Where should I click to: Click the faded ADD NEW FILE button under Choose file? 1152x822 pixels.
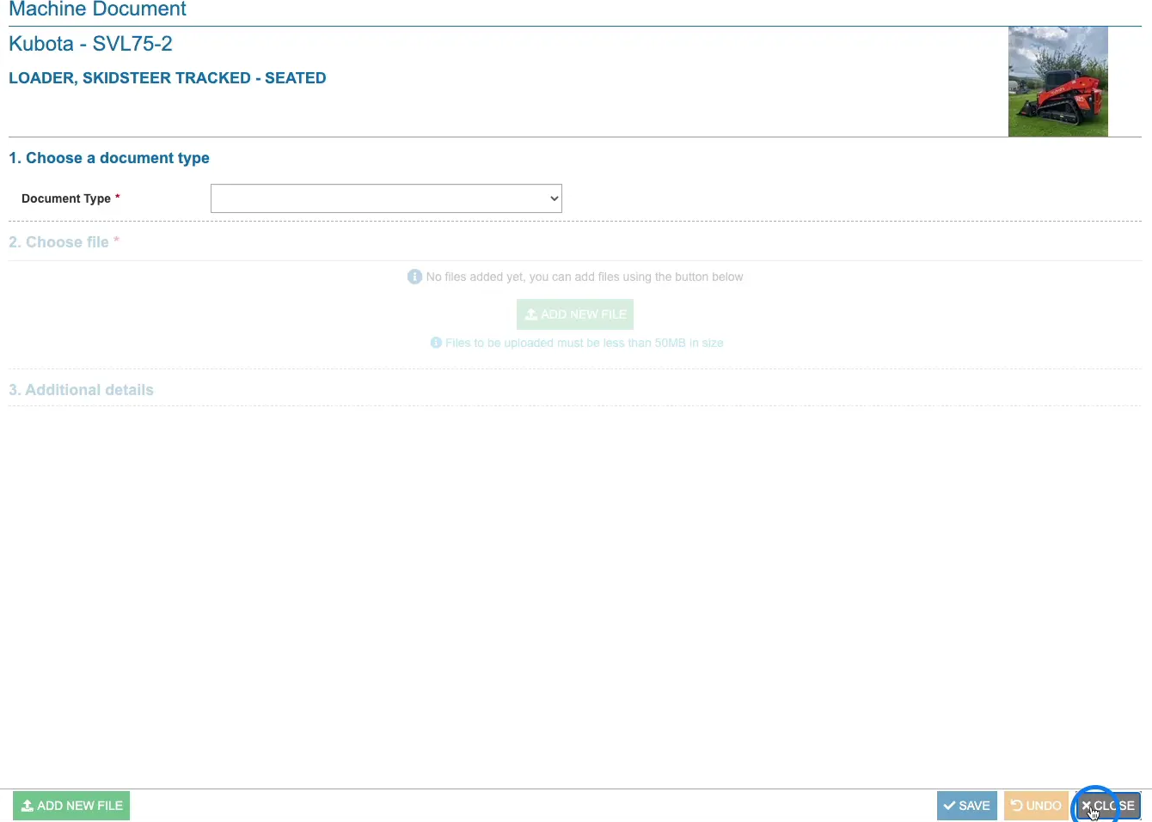pos(575,314)
